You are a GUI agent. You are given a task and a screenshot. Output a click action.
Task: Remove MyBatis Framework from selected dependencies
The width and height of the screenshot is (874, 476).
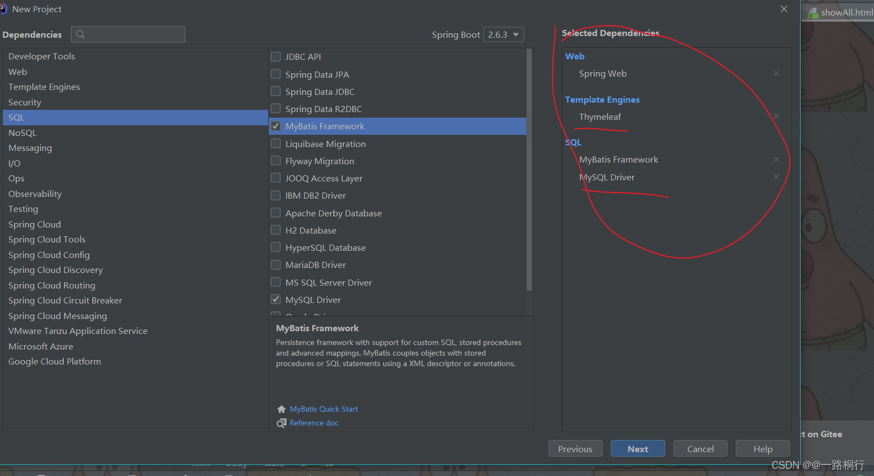pos(776,159)
